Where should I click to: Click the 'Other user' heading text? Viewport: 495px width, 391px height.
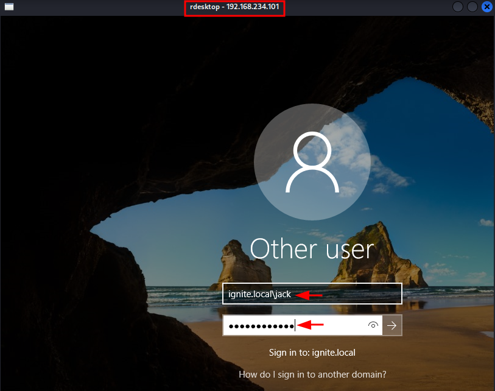coord(312,249)
